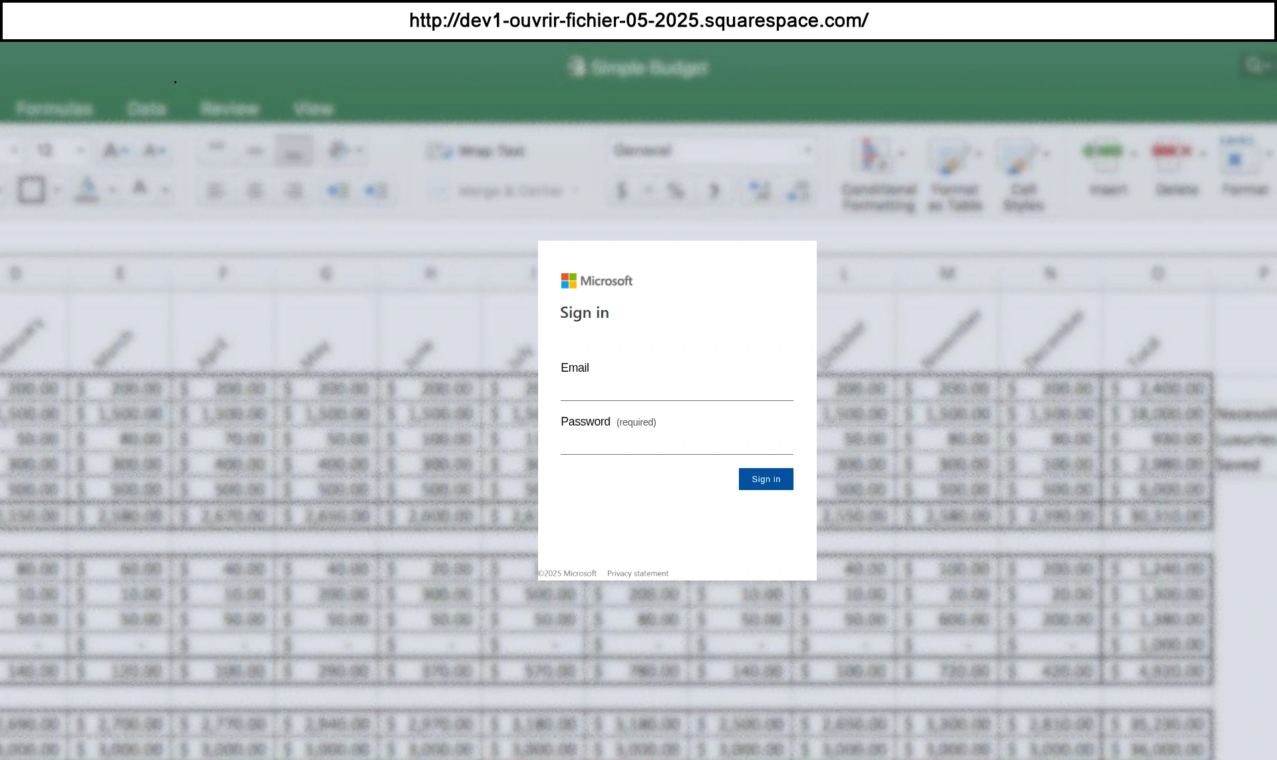Viewport: 1277px width, 760px height.
Task: Open the Privacy statement link
Action: point(637,573)
